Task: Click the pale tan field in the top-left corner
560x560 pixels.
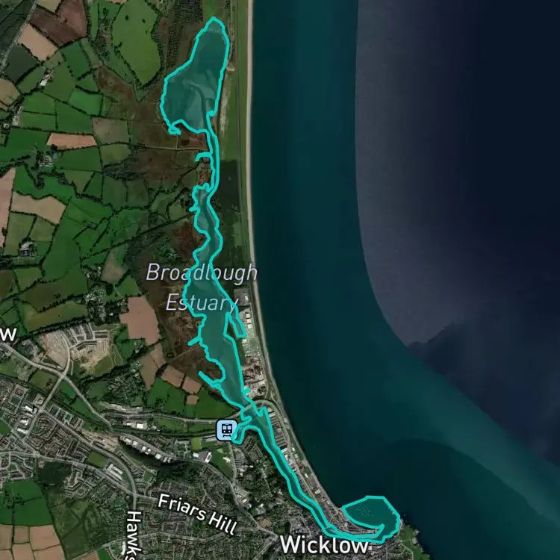Action: coord(37,43)
